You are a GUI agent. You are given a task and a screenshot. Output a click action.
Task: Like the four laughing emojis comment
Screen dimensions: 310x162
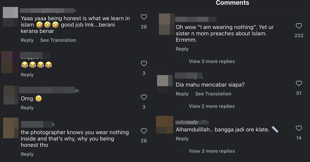click(x=144, y=63)
